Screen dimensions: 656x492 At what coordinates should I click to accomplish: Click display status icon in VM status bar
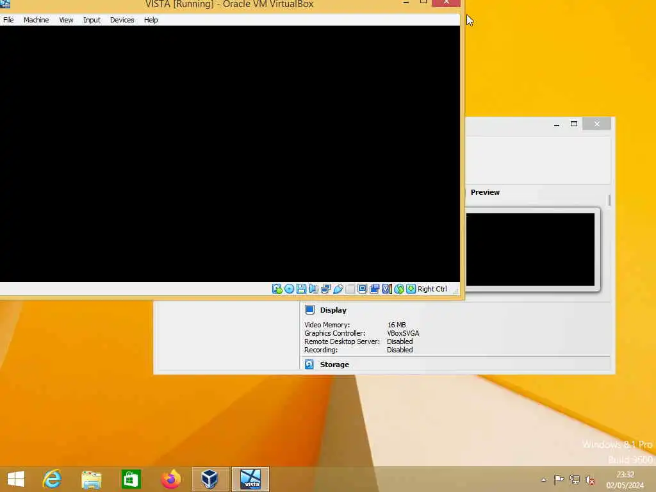(x=363, y=289)
